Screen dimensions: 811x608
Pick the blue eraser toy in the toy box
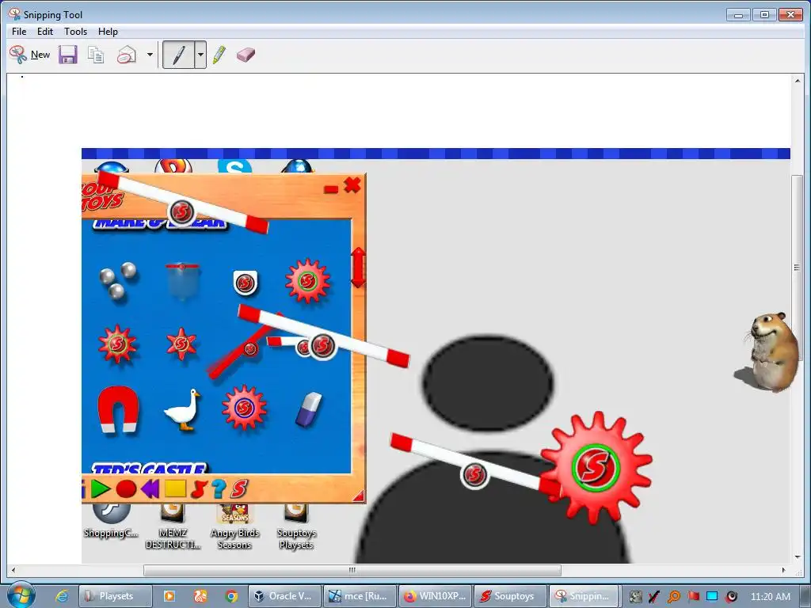(310, 409)
